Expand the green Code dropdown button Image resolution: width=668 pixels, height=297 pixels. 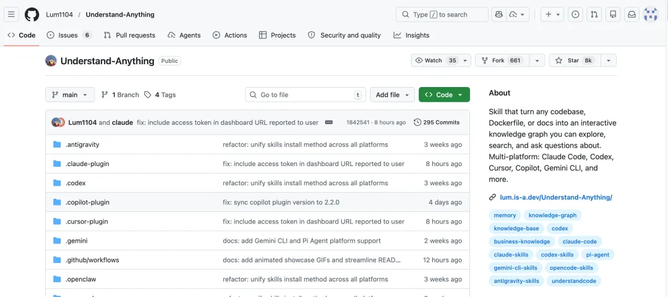444,94
